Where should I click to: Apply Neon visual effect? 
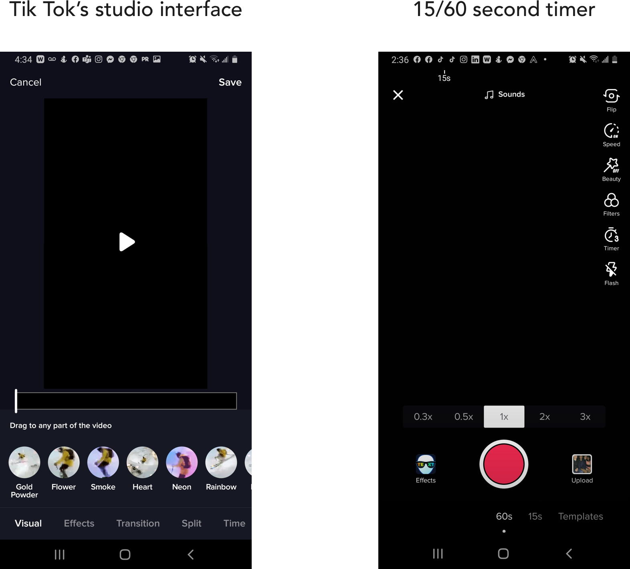pos(182,462)
